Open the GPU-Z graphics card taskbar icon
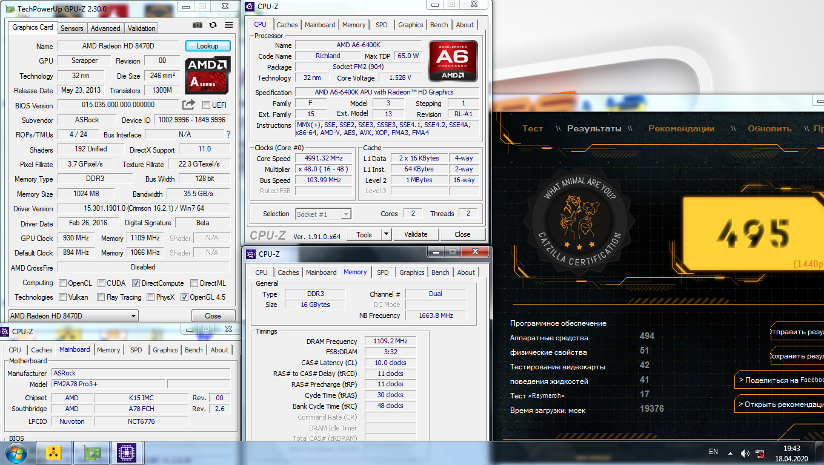The image size is (824, 465). click(91, 452)
